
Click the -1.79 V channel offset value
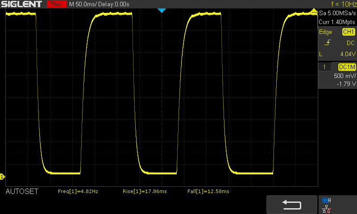pyautogui.click(x=346, y=84)
